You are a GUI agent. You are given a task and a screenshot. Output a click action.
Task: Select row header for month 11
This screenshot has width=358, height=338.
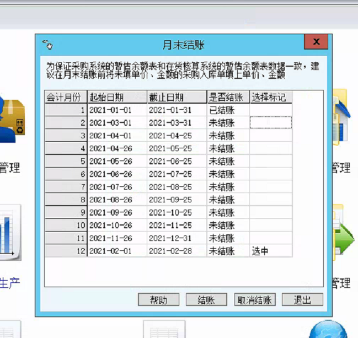pyautogui.click(x=66, y=238)
